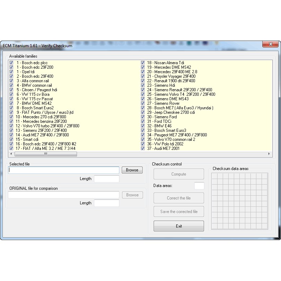281x281 pixels.
Task: Click the Data areas number field
Action: point(199,186)
